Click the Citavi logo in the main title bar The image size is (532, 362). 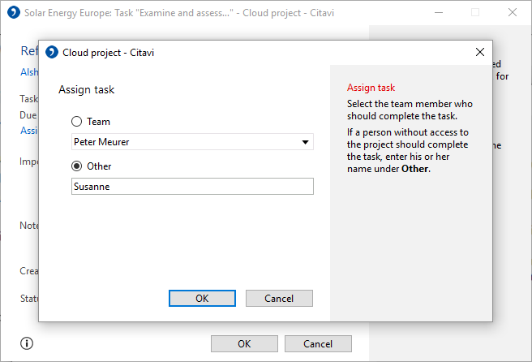pyautogui.click(x=14, y=12)
